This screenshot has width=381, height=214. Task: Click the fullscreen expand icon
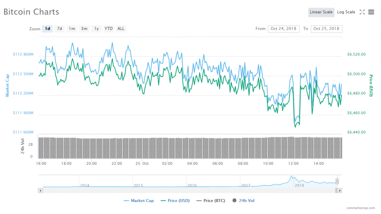point(362,12)
